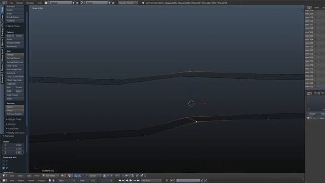Jump to the last frame in timeline
This screenshot has height=183, width=325.
[138, 181]
